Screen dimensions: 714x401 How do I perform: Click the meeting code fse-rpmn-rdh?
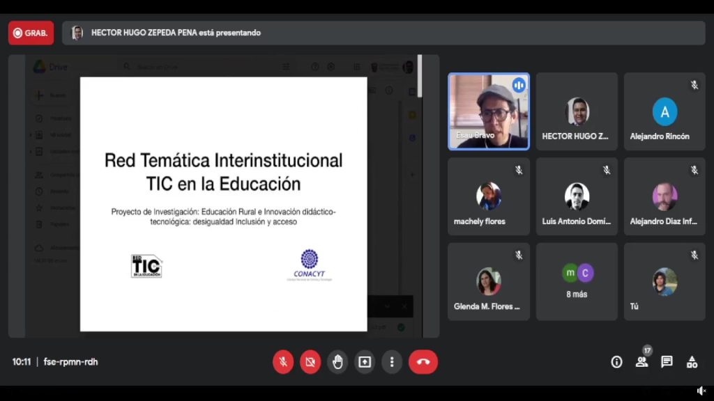click(70, 362)
